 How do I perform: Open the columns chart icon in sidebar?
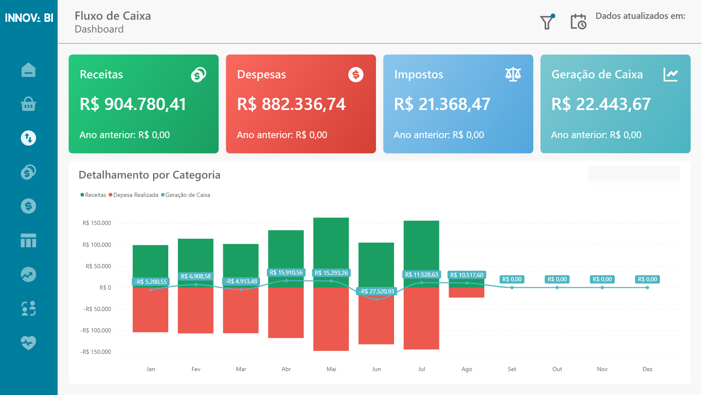[x=28, y=241]
